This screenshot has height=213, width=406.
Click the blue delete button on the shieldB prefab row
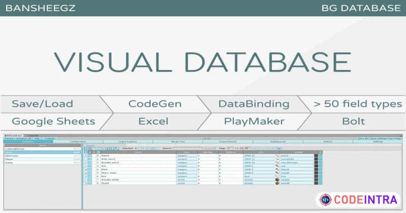(x=321, y=183)
